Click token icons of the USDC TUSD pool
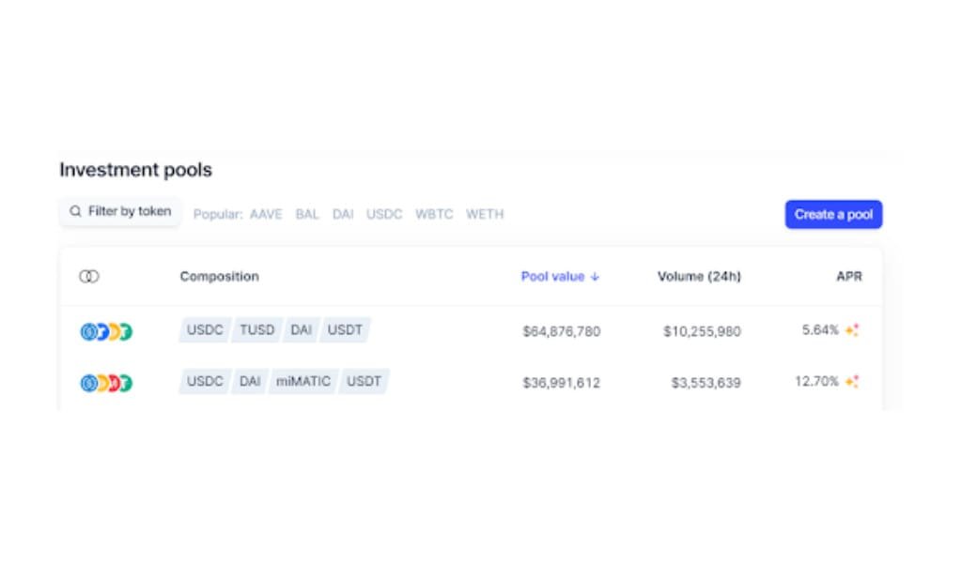This screenshot has height=563, width=962. tap(106, 331)
